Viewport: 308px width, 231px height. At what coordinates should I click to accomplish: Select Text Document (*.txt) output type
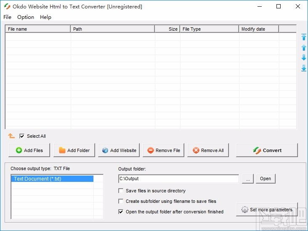52,179
